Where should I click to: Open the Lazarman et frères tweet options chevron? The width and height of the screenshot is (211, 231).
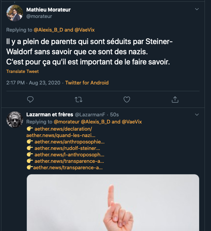[x=197, y=115]
